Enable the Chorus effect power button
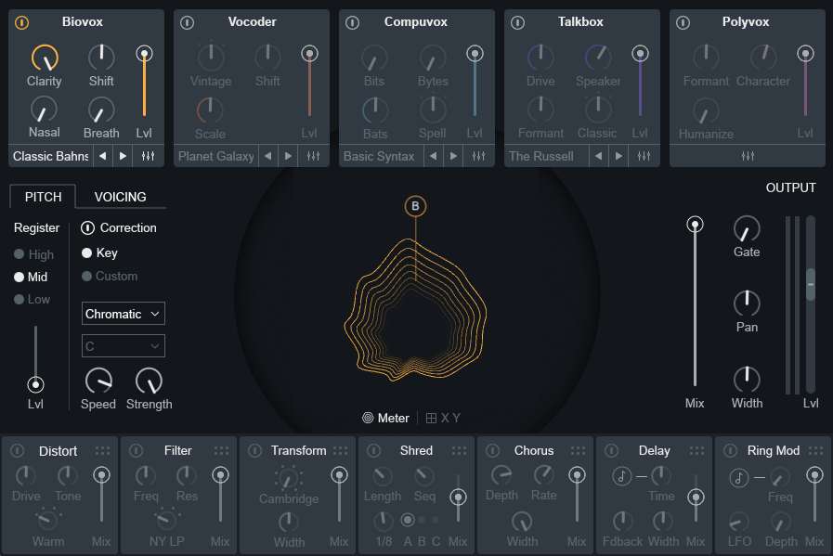The image size is (833, 556). coord(492,451)
